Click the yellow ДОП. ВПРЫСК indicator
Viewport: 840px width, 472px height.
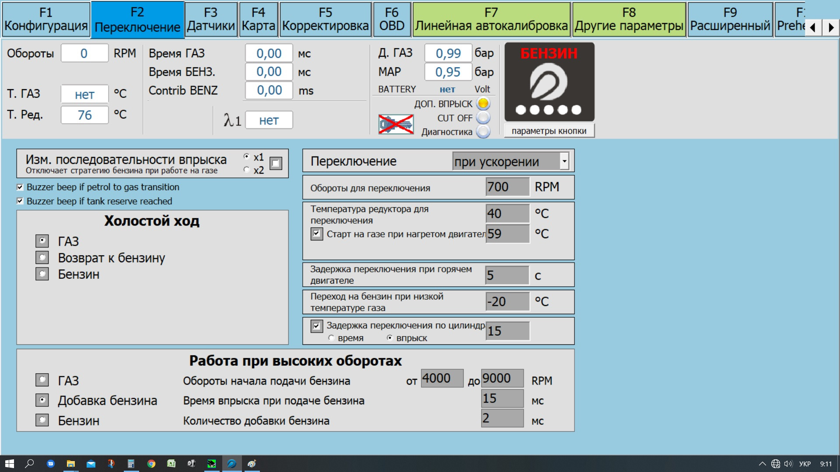(x=483, y=104)
